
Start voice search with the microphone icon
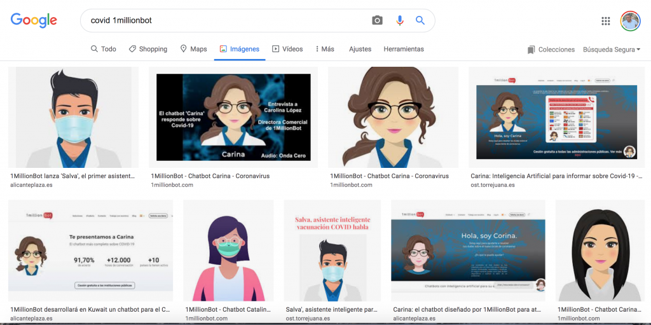(x=399, y=20)
